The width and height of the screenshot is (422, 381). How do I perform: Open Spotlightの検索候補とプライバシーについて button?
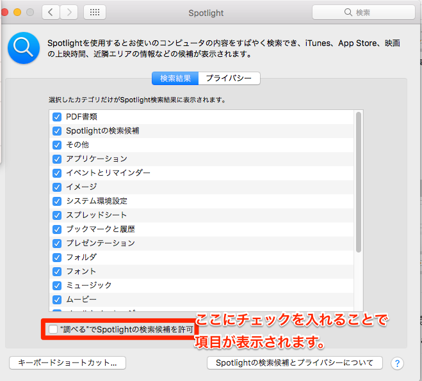pos(295,363)
